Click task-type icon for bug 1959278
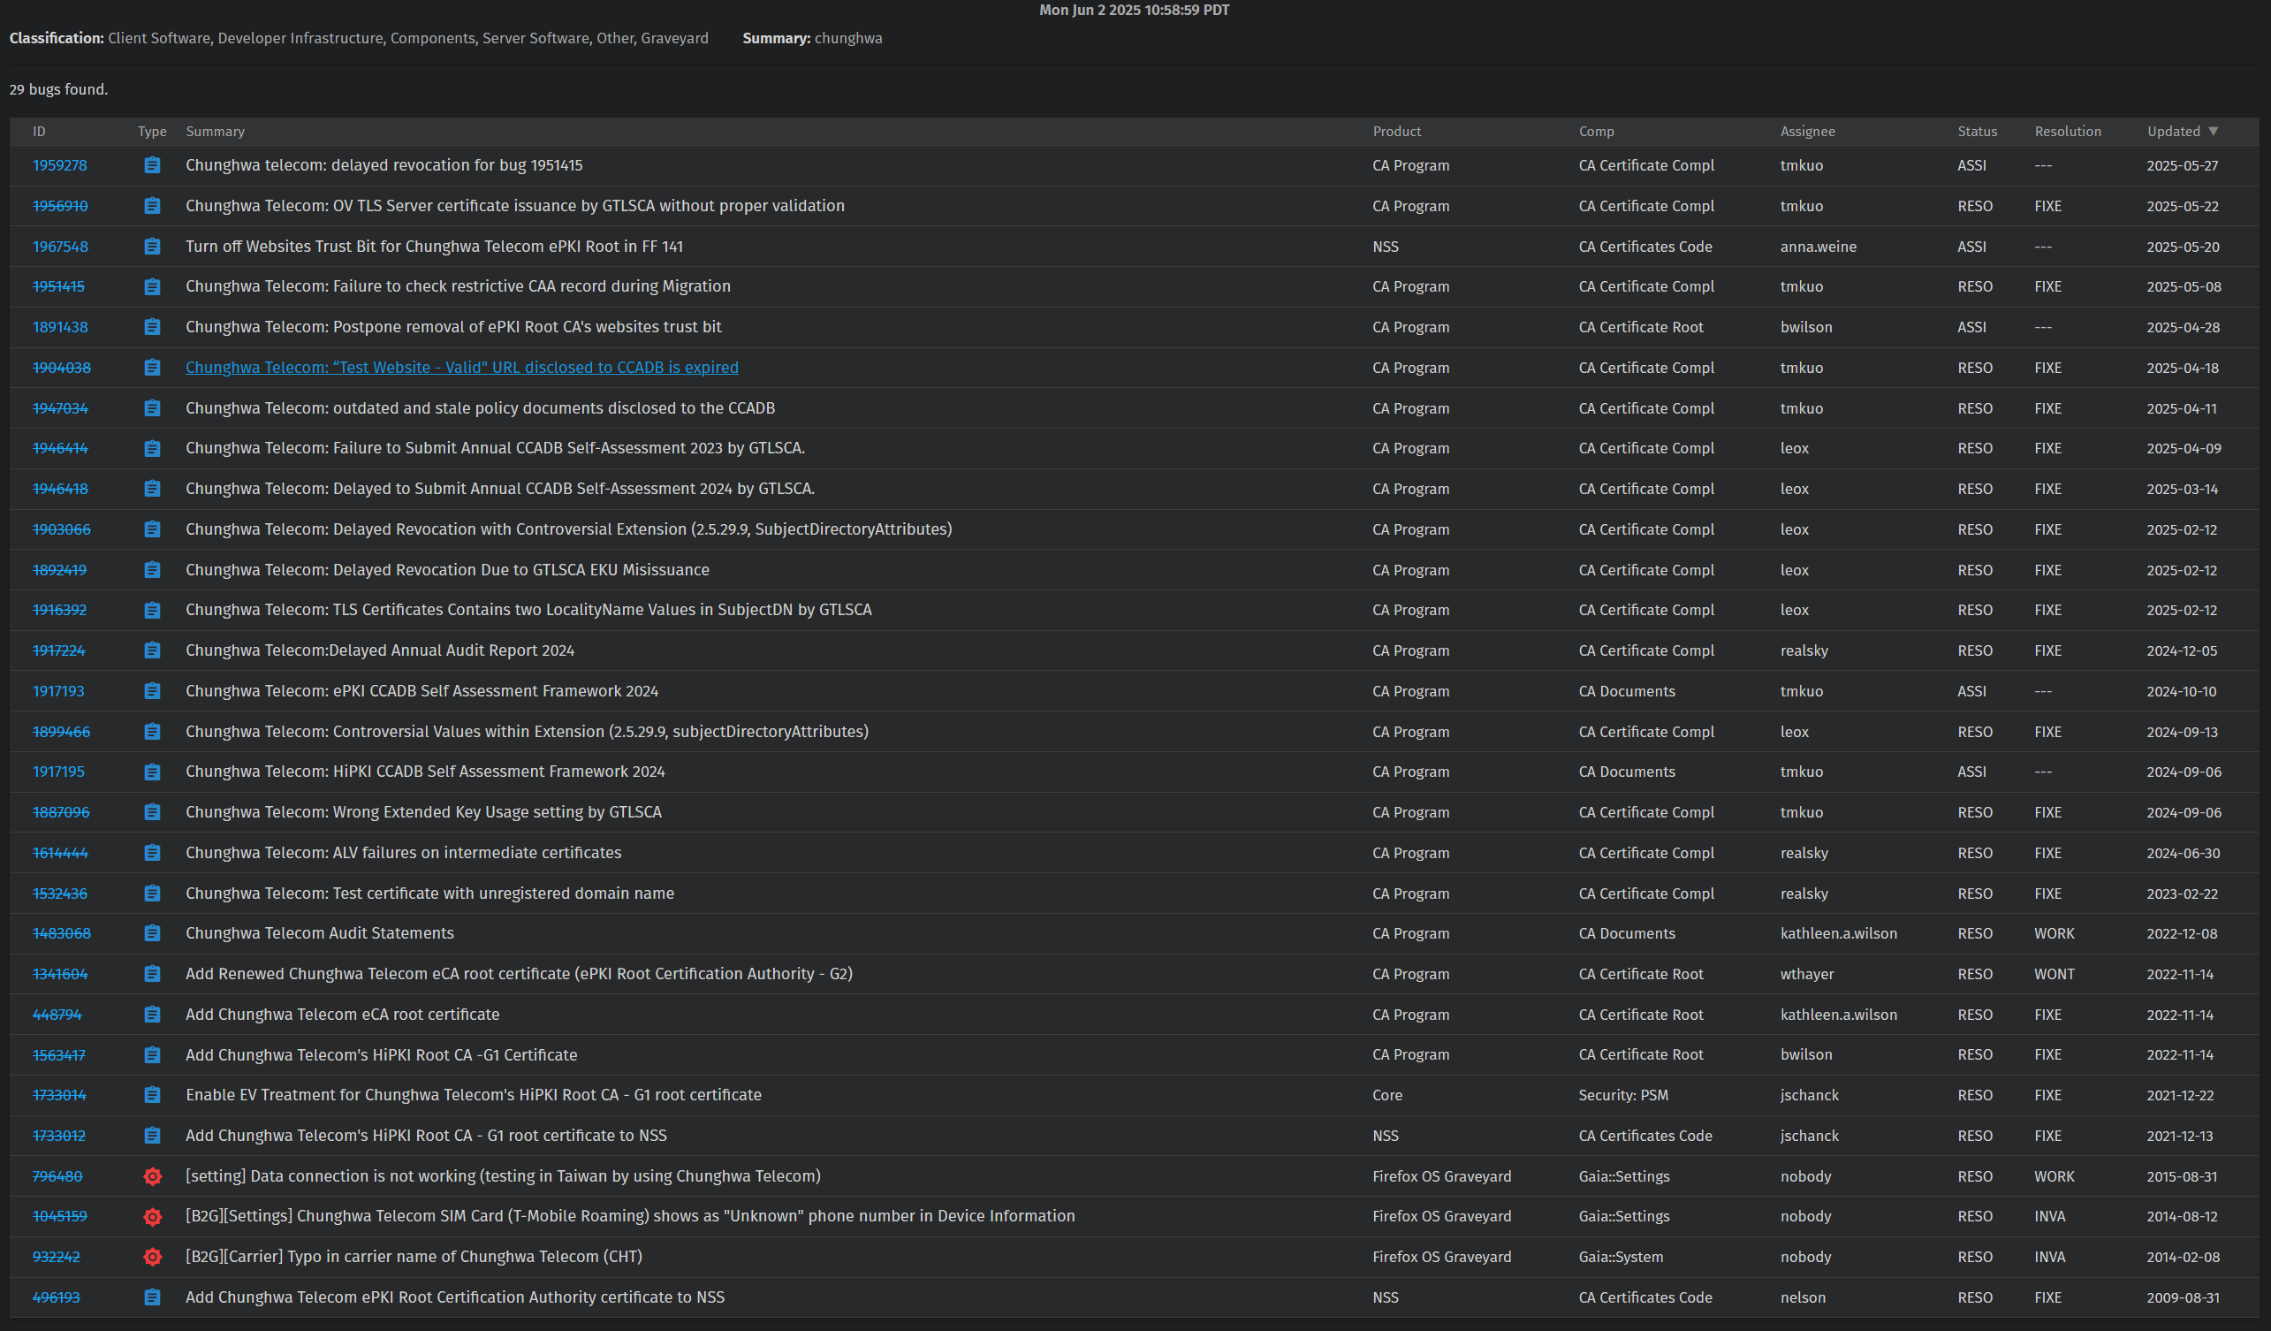 coord(152,166)
